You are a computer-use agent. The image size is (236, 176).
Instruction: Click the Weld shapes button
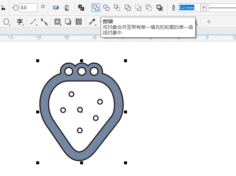[96, 8]
